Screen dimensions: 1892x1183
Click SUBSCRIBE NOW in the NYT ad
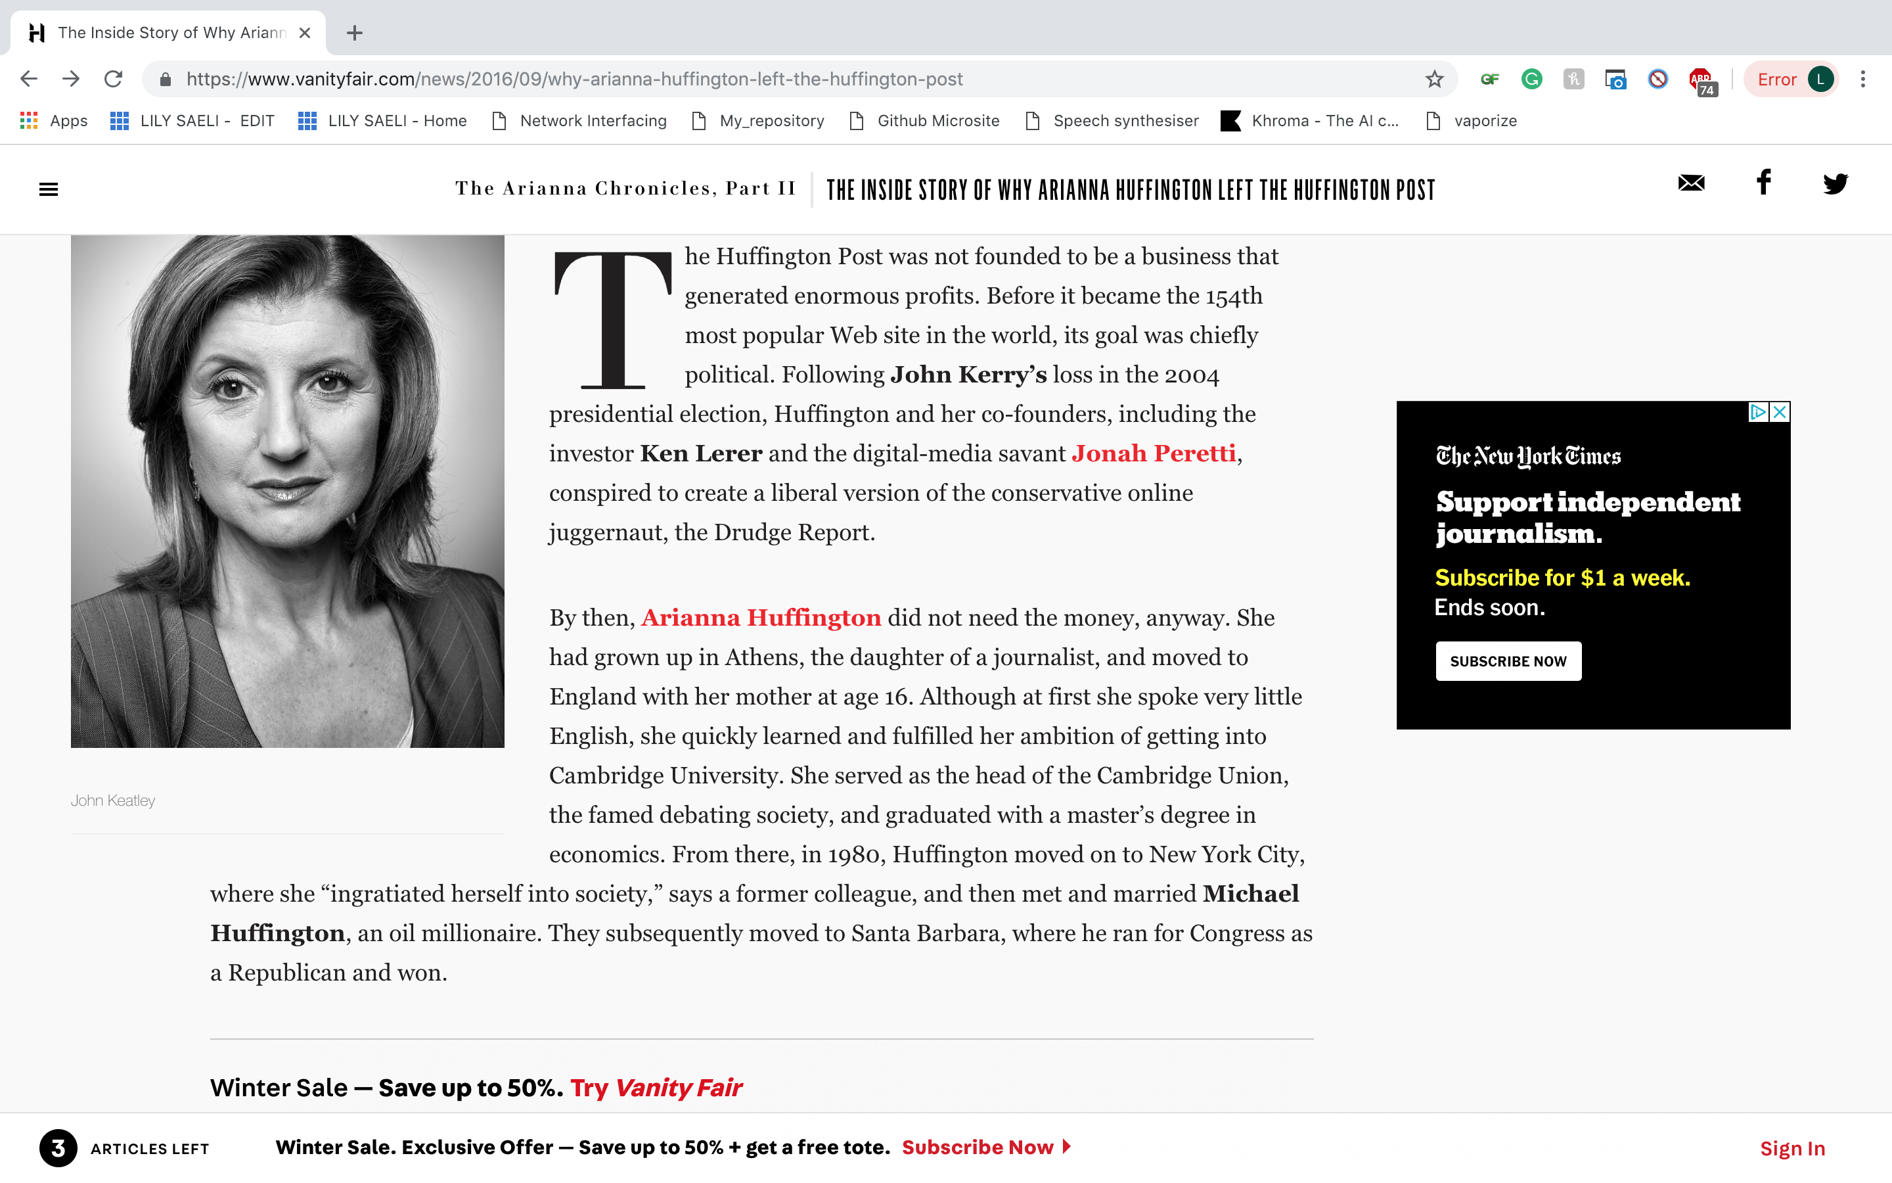[1508, 661]
